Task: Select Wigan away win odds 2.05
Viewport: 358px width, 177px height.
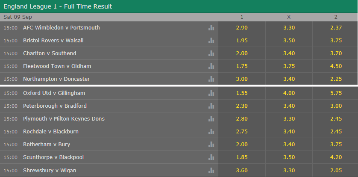Action: (x=336, y=171)
